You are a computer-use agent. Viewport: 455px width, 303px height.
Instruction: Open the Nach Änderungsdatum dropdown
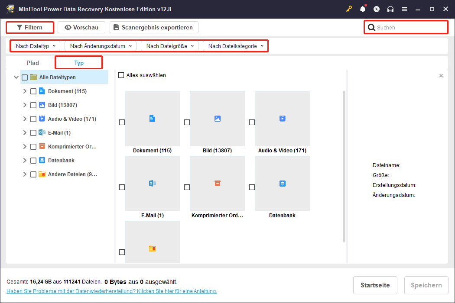[x=100, y=45]
